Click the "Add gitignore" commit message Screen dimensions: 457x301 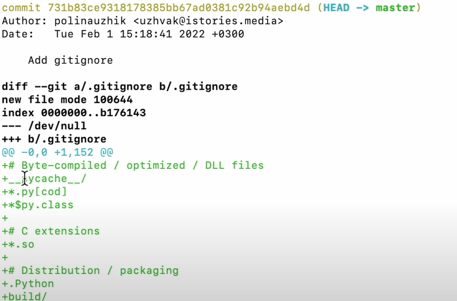point(70,61)
